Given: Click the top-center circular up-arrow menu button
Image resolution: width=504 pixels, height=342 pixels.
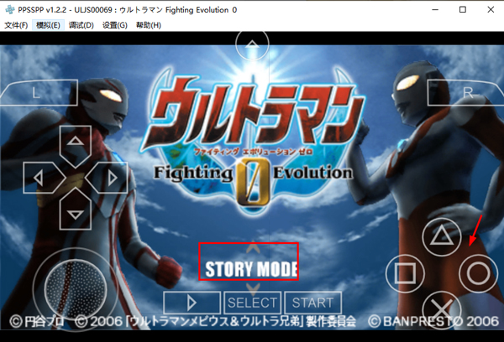Looking at the screenshot, I should 252,45.
